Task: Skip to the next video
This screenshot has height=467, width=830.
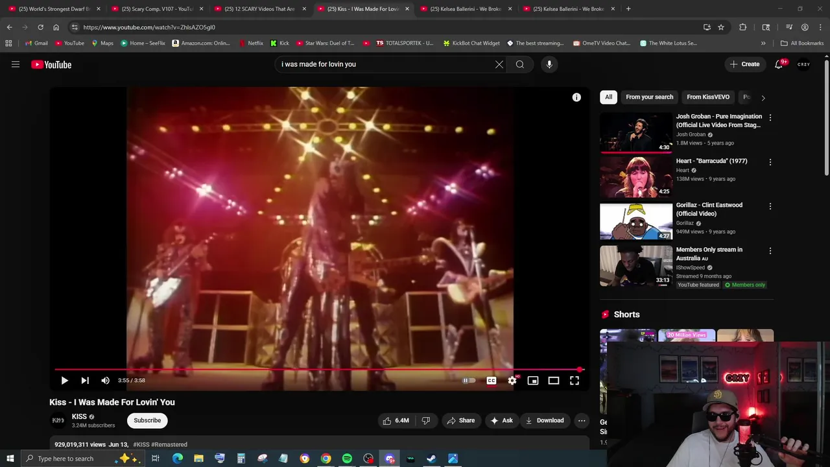Action: pos(85,381)
